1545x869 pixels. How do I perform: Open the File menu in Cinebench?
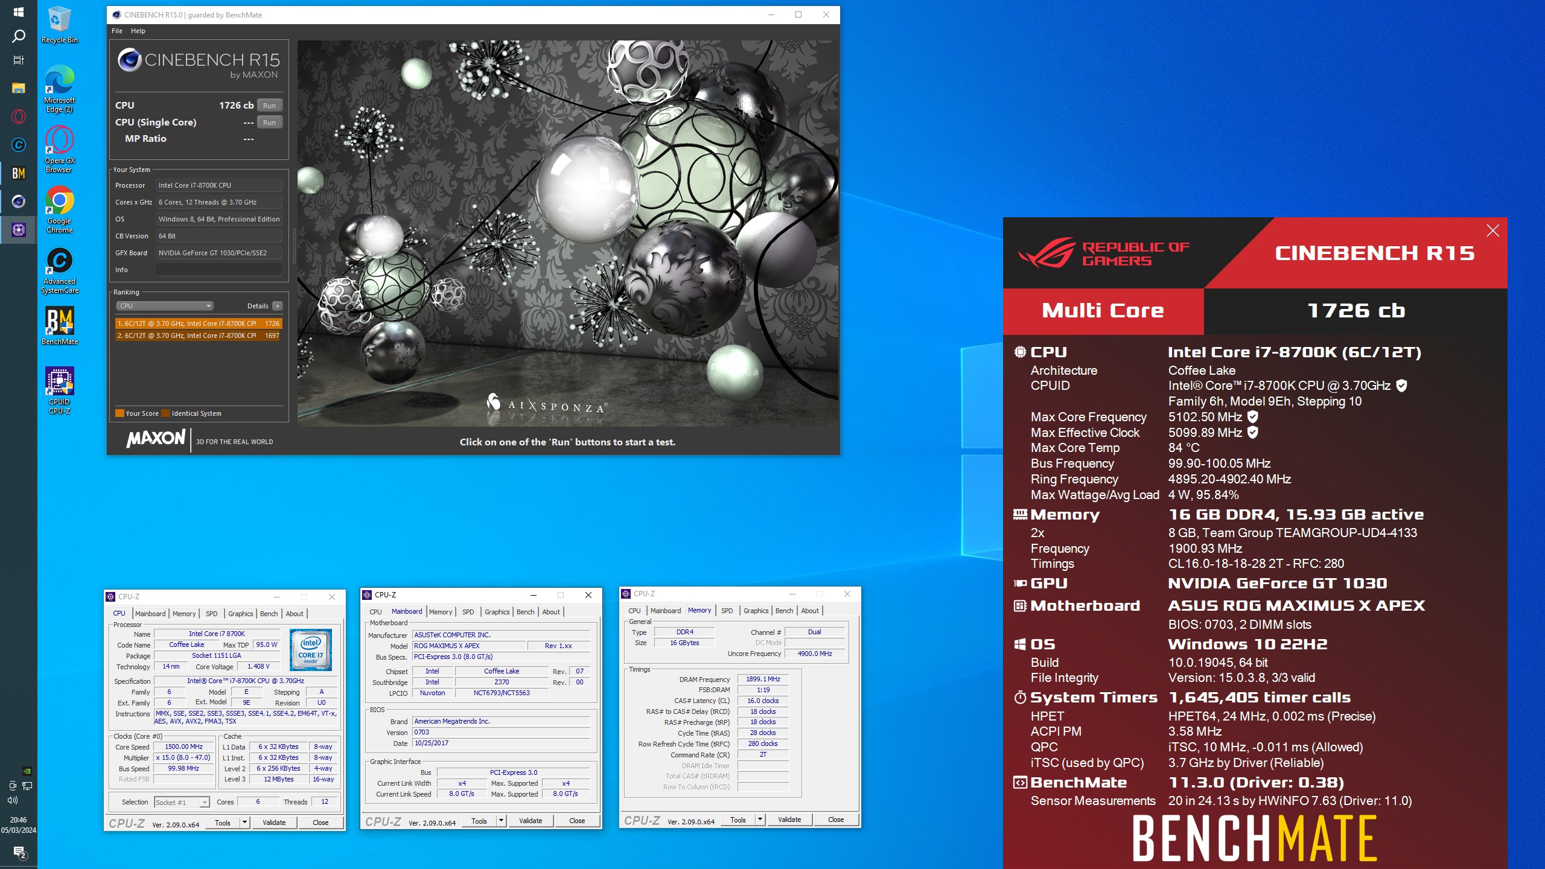(117, 31)
